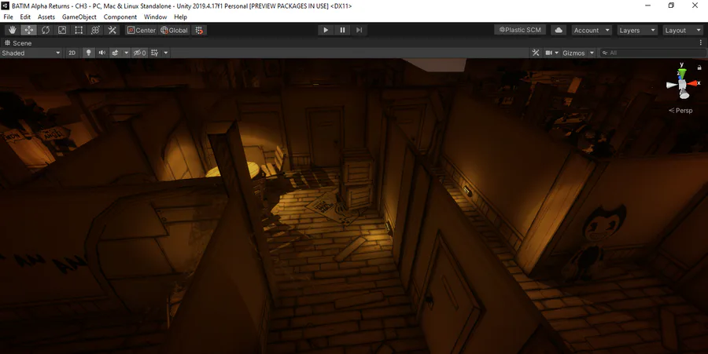Viewport: 708px width, 354px height.
Task: Pause the game playback
Action: click(x=342, y=30)
